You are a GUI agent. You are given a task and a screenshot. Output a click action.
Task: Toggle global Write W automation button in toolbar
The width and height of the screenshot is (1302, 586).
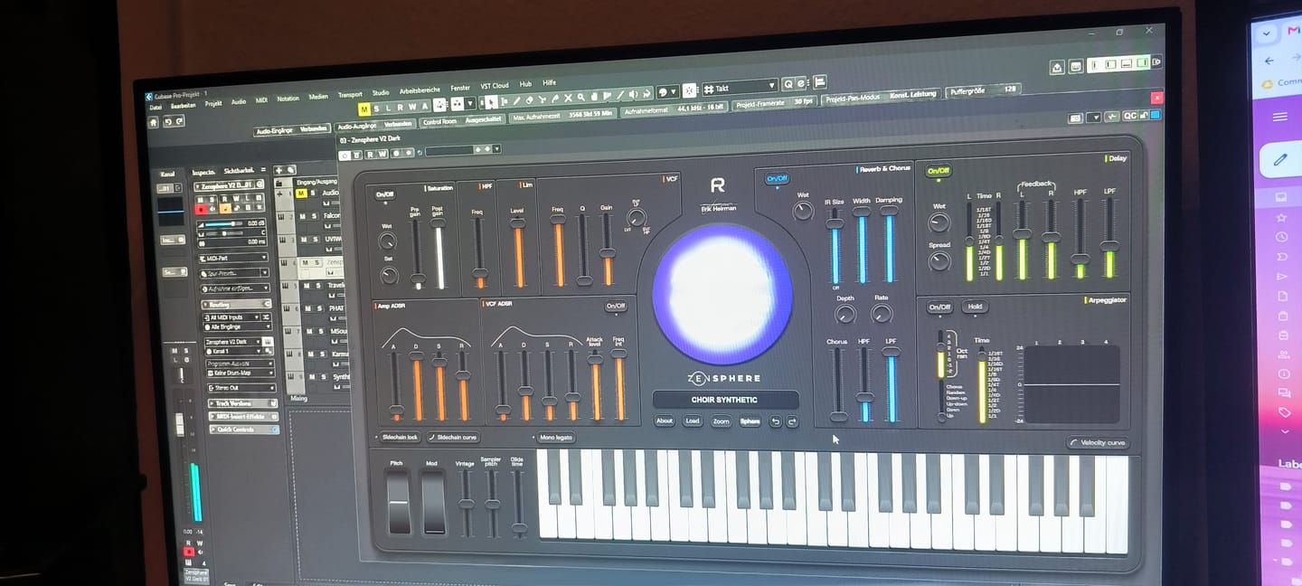click(412, 107)
